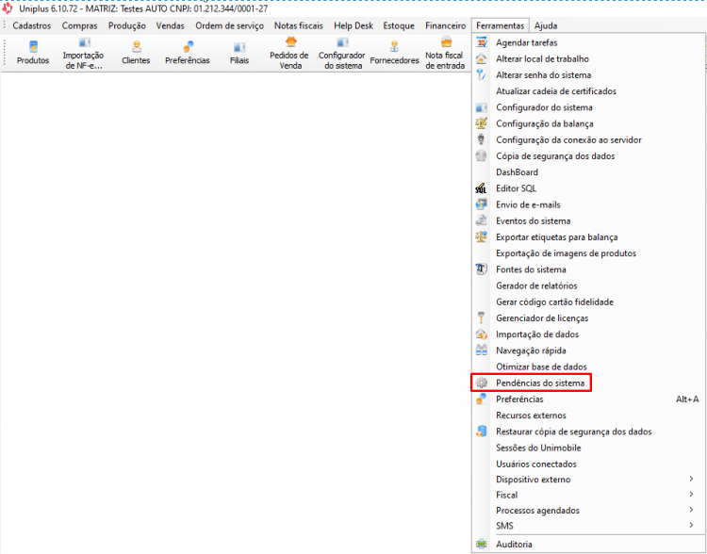Select Recursos externos
The height and width of the screenshot is (554, 707).
point(588,415)
